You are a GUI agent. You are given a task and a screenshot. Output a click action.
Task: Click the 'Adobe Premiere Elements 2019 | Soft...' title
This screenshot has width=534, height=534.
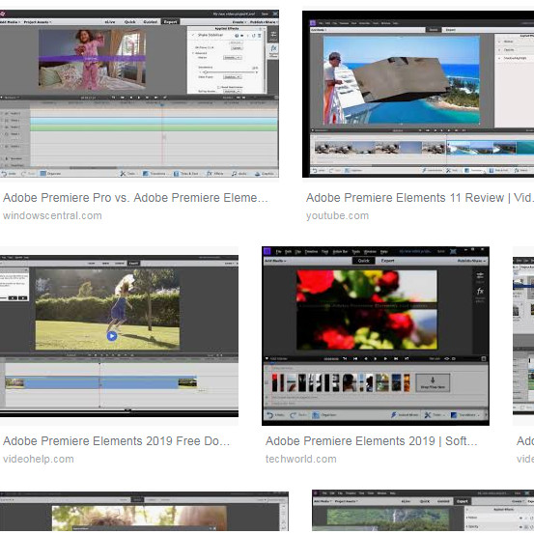371,441
